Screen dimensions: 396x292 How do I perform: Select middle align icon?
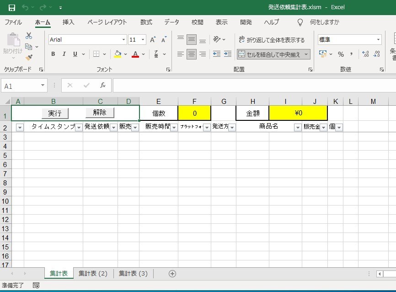coord(192,39)
